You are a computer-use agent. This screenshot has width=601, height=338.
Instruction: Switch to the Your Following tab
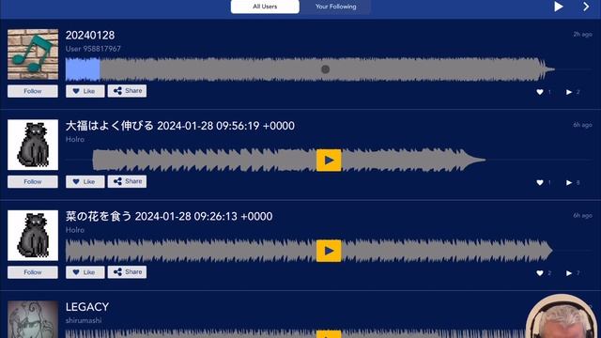point(336,7)
